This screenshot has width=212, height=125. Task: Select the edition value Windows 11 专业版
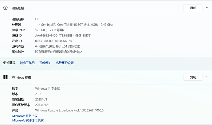tap(48, 89)
